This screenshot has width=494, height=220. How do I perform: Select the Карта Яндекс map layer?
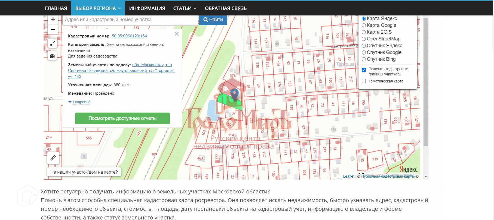coord(364,18)
